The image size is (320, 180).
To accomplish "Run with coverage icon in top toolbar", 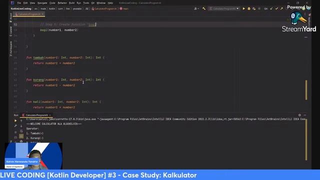I will (x=254, y=8).
